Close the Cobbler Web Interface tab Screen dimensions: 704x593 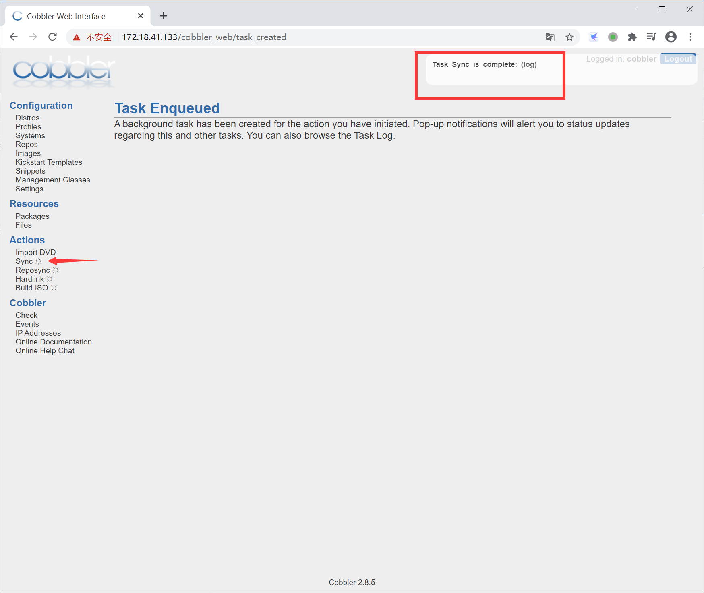pos(141,16)
